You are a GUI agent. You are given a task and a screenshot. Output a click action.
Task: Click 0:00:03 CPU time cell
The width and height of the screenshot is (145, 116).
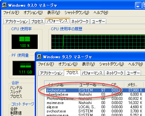click(117, 99)
